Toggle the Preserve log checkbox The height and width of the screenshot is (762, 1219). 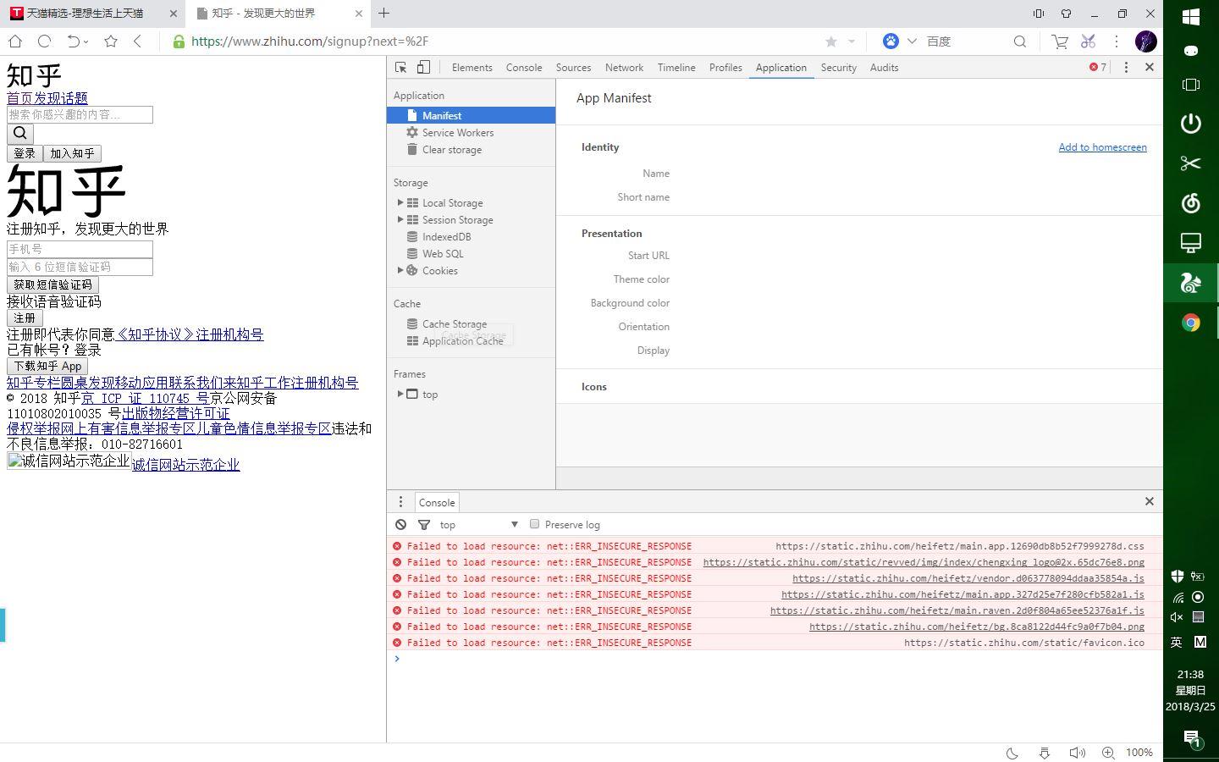click(534, 524)
